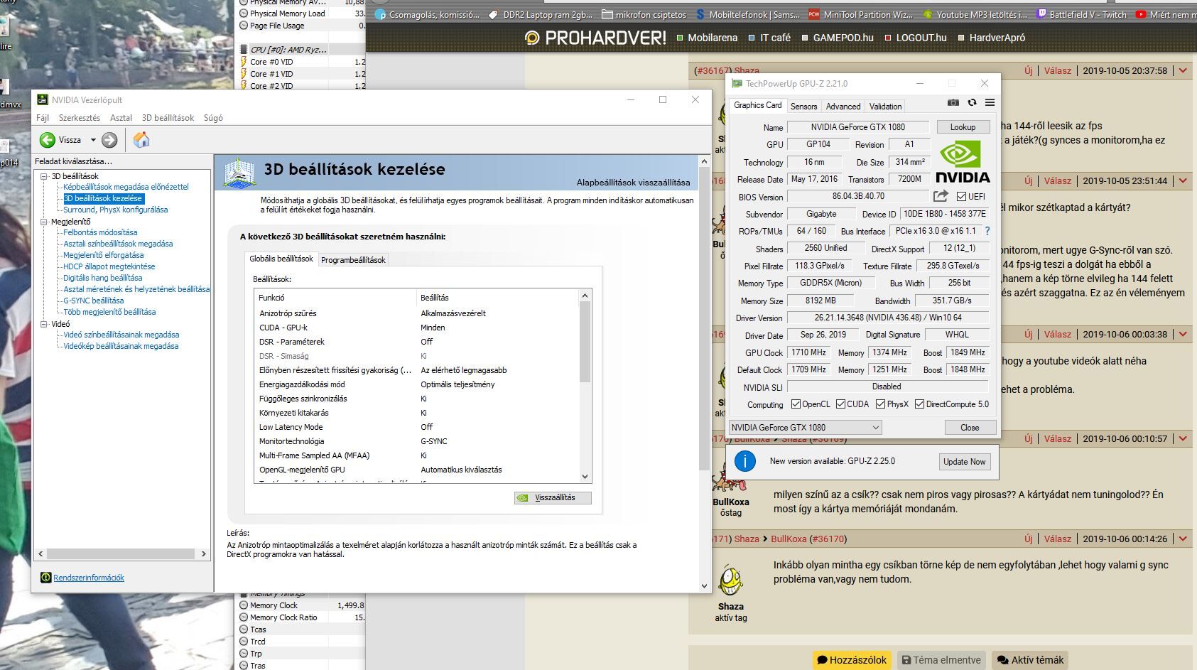Open the mikrofon csiptetos bookmark folder
The width and height of the screenshot is (1197, 670).
coord(644,14)
